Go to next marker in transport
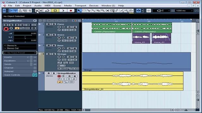 click(41, 11)
